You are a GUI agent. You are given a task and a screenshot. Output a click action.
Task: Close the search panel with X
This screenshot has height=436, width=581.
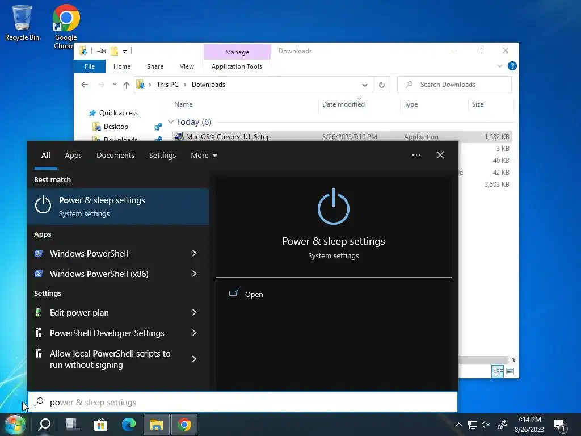pos(440,155)
